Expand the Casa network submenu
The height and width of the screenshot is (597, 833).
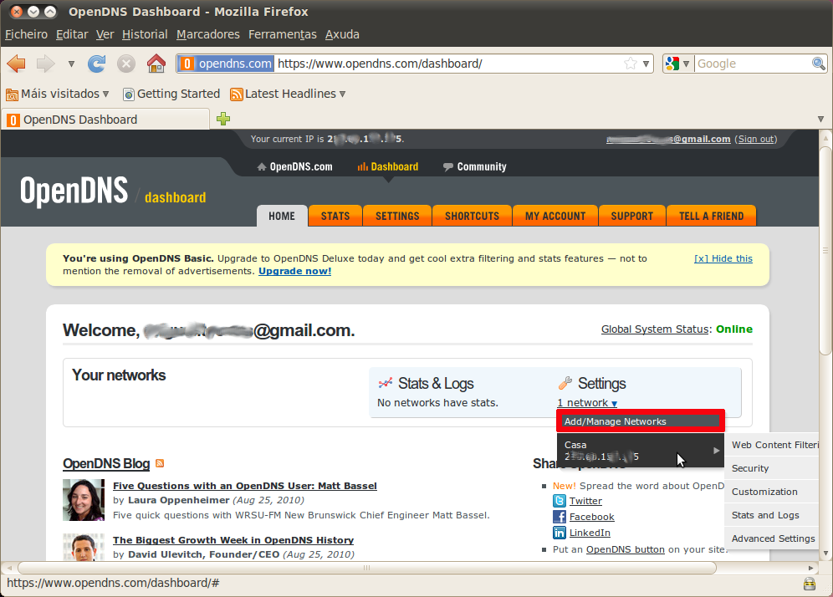tap(640, 451)
